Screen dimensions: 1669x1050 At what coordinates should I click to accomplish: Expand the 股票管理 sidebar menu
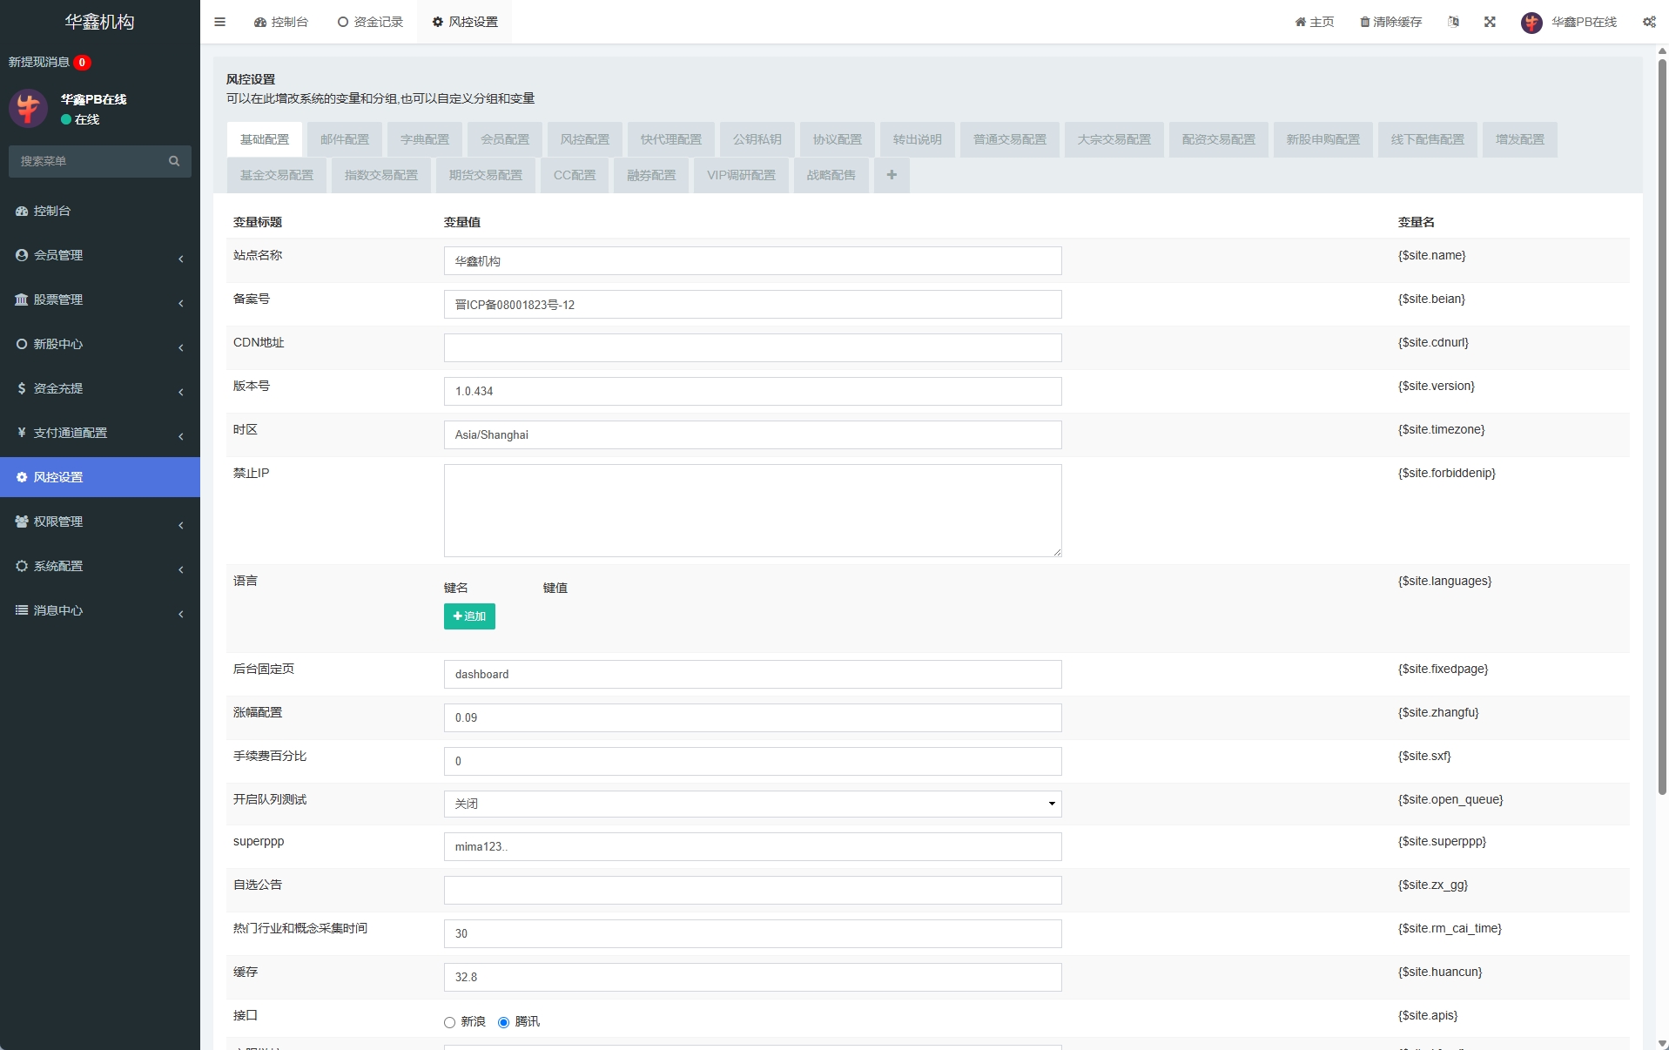pyautogui.click(x=99, y=300)
